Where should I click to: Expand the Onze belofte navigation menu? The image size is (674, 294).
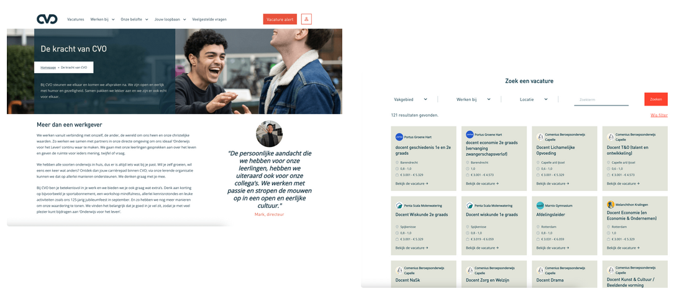(x=134, y=19)
